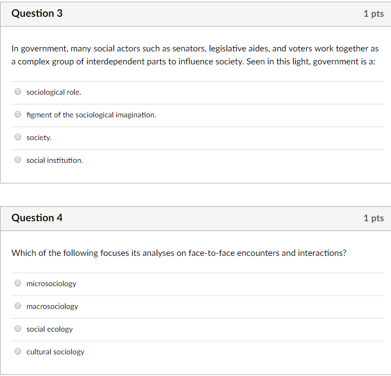
Task: Mark the 'society.' radio button
Action: pos(18,137)
